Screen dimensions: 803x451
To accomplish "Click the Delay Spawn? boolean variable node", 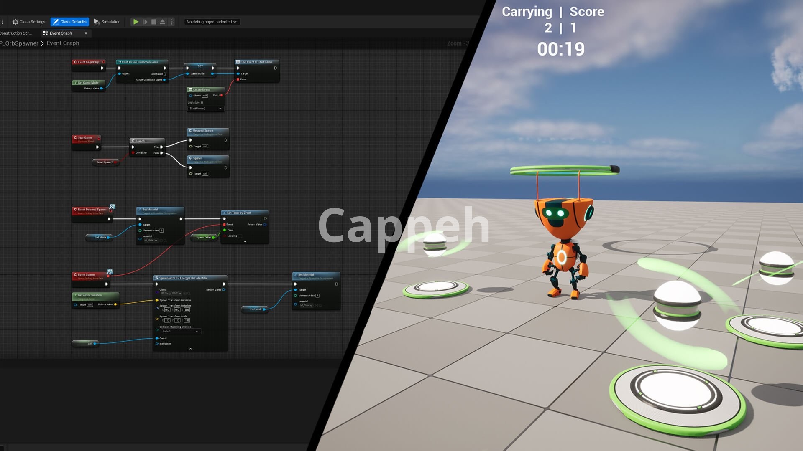I will (105, 162).
